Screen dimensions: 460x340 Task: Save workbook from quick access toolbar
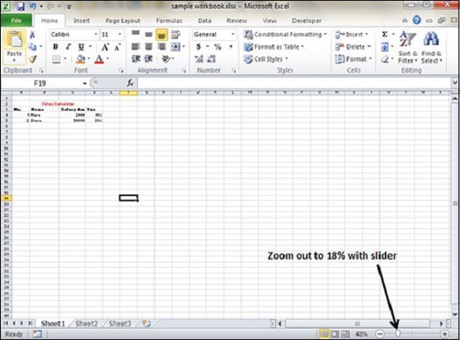[21, 6]
